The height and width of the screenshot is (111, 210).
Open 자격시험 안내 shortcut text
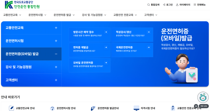[x=148, y=108]
